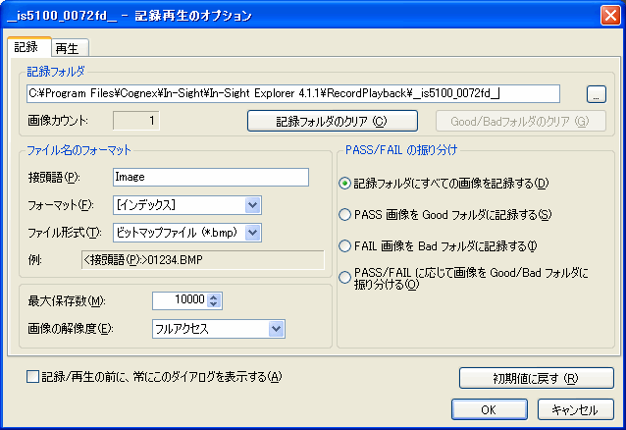Click the キャンセル button

tap(574, 409)
